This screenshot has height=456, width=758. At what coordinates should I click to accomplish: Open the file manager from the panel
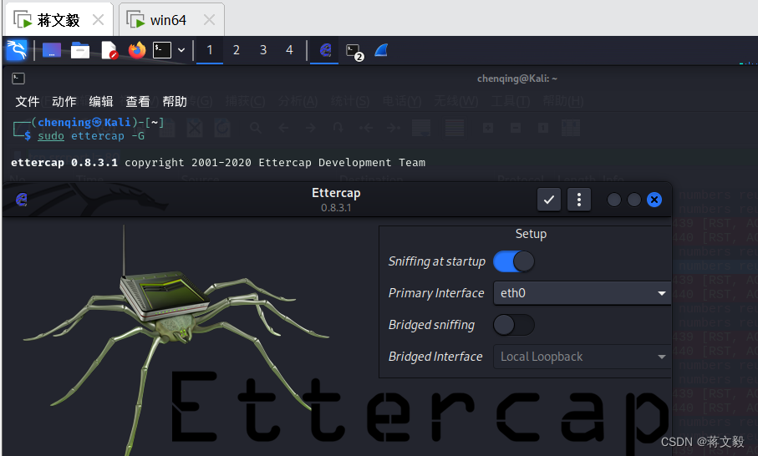pyautogui.click(x=79, y=50)
